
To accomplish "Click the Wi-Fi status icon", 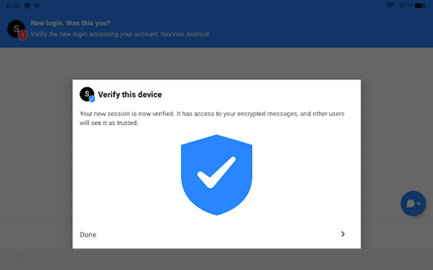I will (x=390, y=6).
